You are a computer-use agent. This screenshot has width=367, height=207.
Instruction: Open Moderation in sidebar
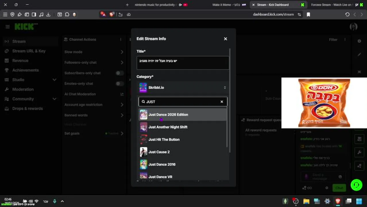pyautogui.click(x=23, y=89)
